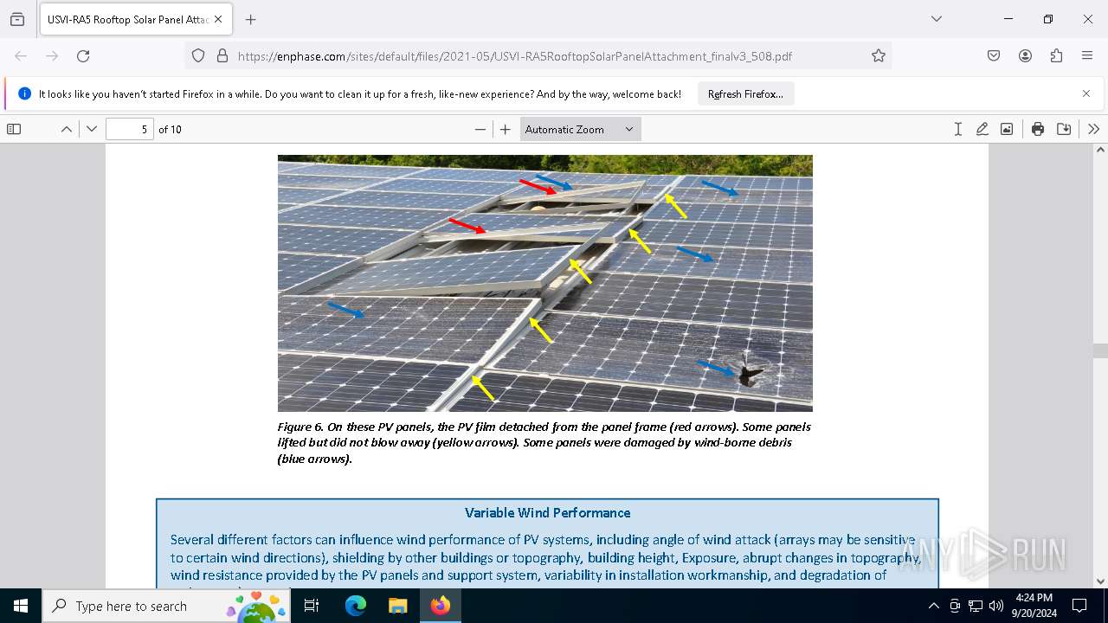Viewport: 1108px width, 623px height.
Task: Click the scrollbar down arrow
Action: 1100,581
